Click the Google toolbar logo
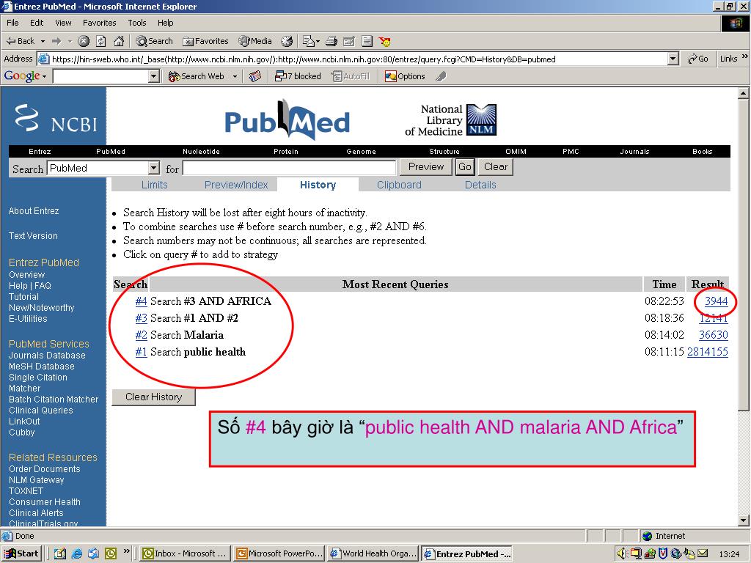The height and width of the screenshot is (563, 751). pos(21,76)
